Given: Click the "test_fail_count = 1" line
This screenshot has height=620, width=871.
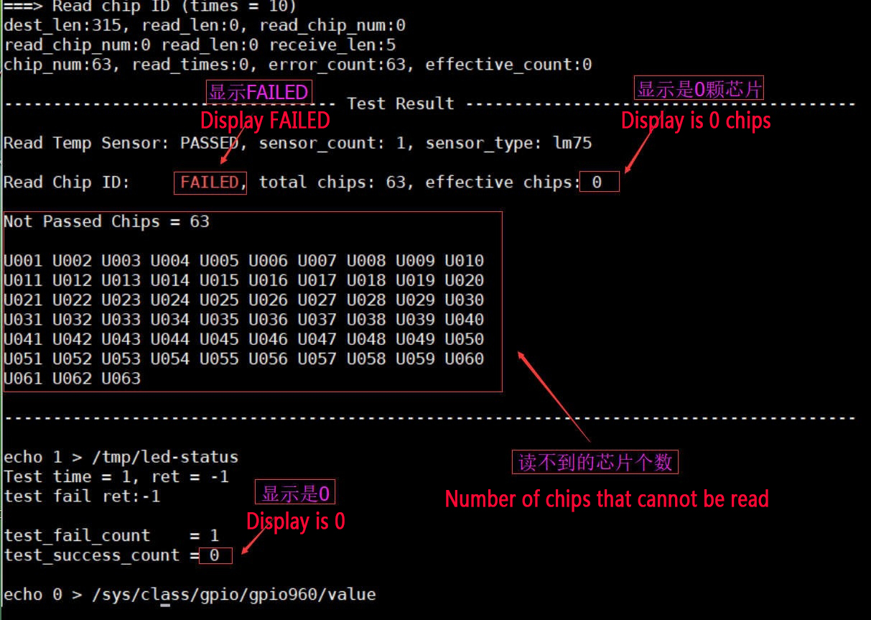Looking at the screenshot, I should (111, 536).
